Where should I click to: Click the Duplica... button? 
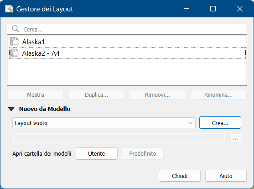(97, 95)
